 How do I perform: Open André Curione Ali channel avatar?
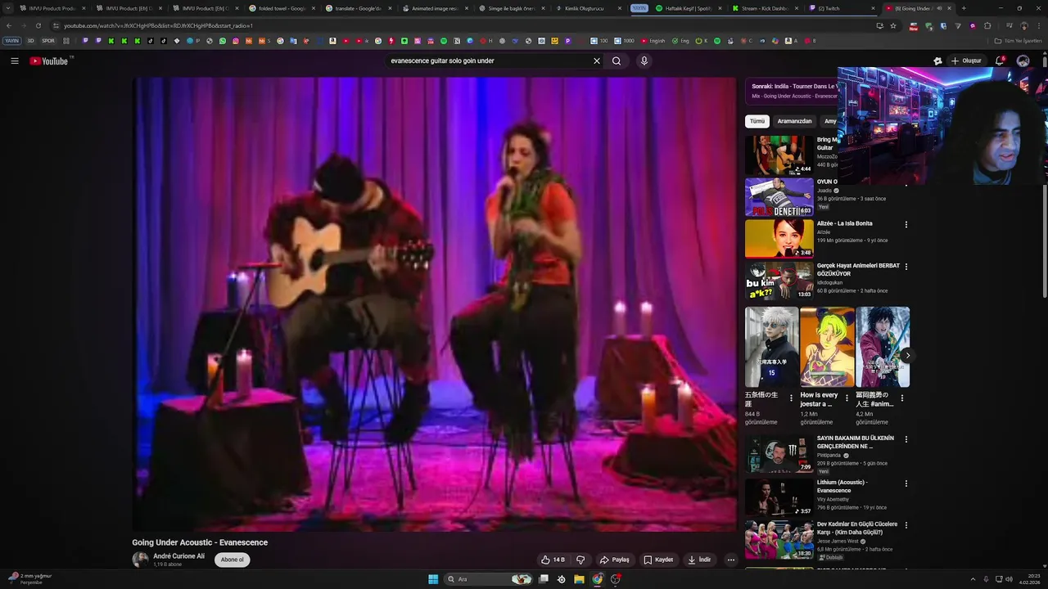tap(140, 560)
